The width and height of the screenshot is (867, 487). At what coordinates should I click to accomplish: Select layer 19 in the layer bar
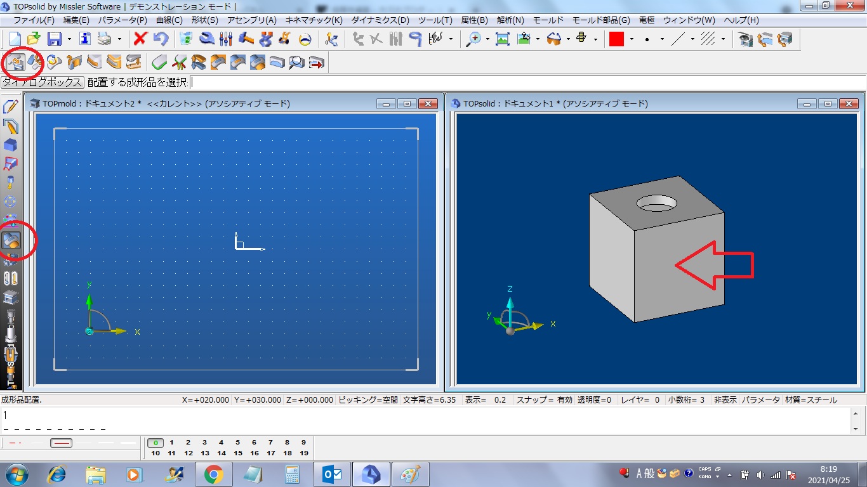point(304,453)
